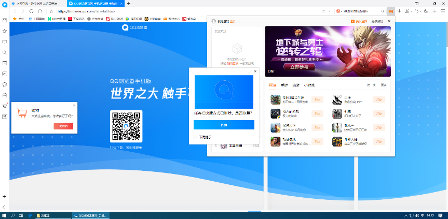Close the shopping notification popup
Image resolution: width=448 pixels, height=219 pixels.
tap(74, 106)
